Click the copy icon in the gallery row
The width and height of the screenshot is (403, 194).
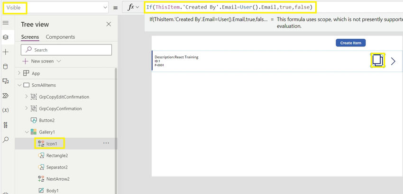pyautogui.click(x=377, y=61)
